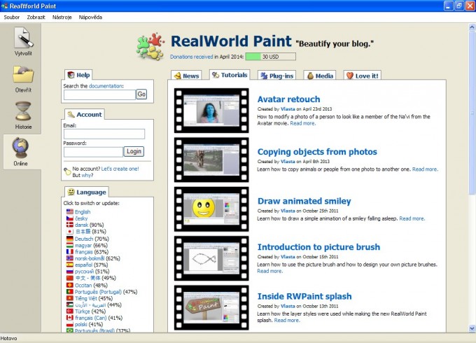Open the Otevřít folder sidebar icon
The image size is (476, 343).
[23, 79]
